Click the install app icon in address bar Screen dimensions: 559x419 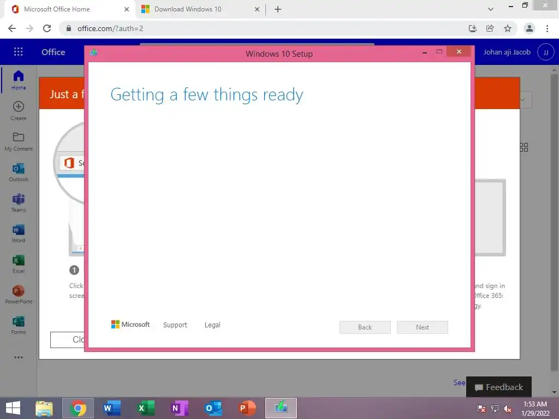472,28
